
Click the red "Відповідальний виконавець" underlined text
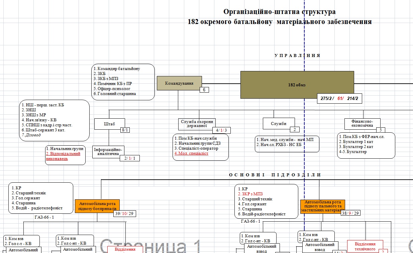point(63,156)
